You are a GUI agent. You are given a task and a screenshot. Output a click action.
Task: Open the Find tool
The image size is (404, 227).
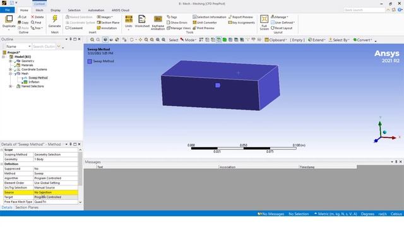36,23
